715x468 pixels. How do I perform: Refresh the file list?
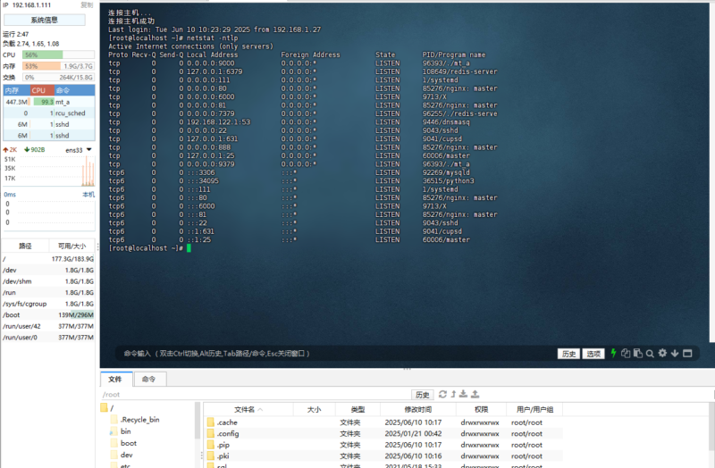click(441, 394)
